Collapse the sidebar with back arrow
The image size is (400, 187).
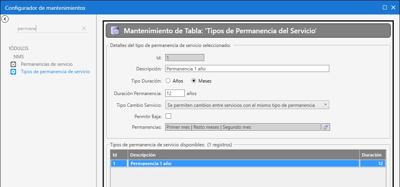click(x=5, y=19)
